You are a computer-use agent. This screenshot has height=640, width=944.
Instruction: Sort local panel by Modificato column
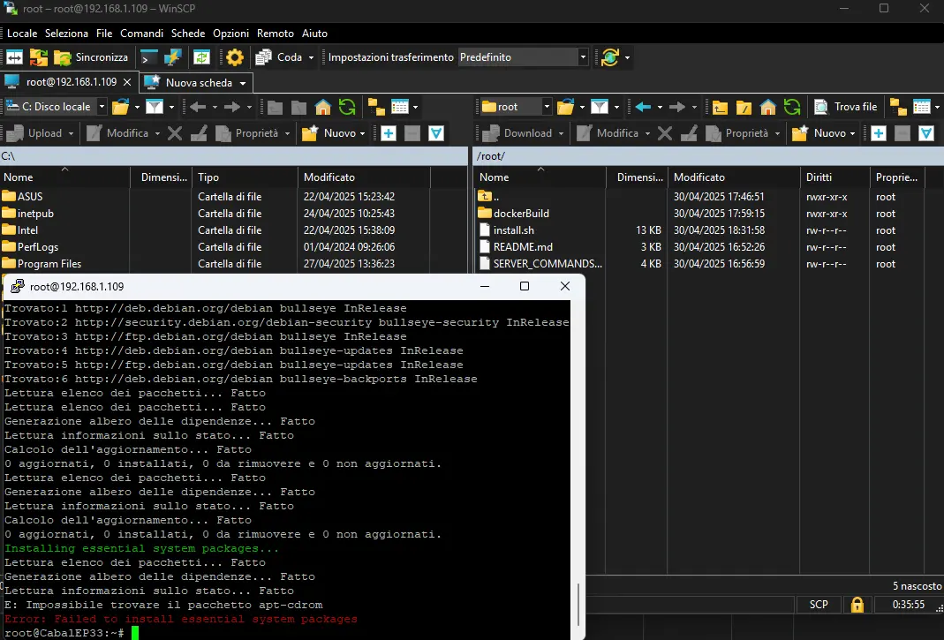click(364, 177)
